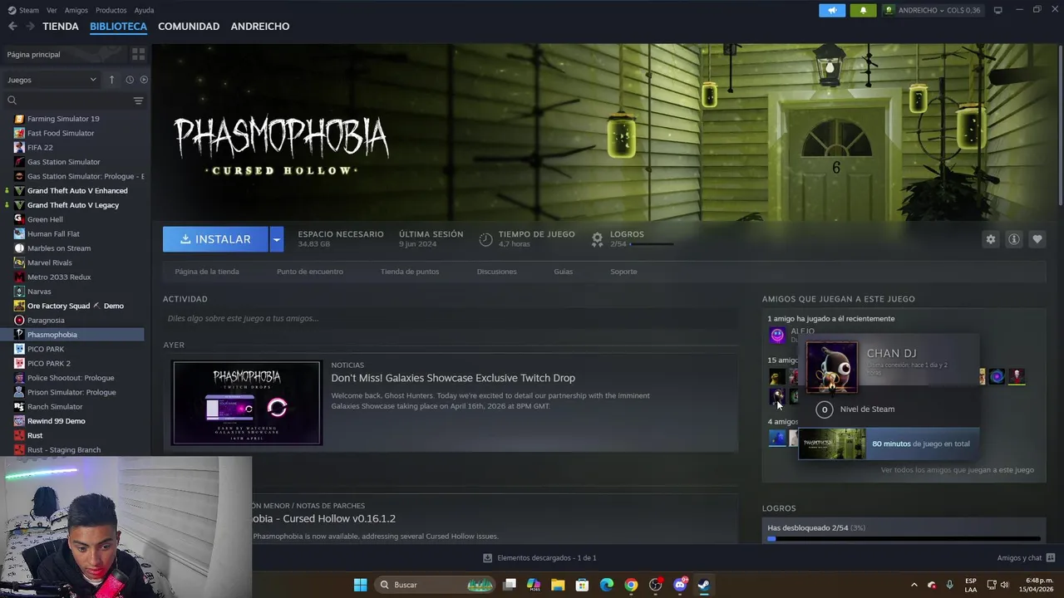
Task: Filter ready-to-play games with the play icon
Action: (x=144, y=80)
